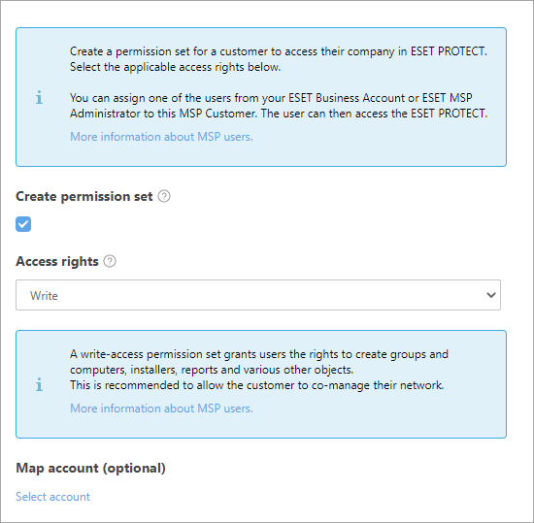Click the paragraph about ESET Business Account users
The image size is (534, 523).
[x=279, y=106]
